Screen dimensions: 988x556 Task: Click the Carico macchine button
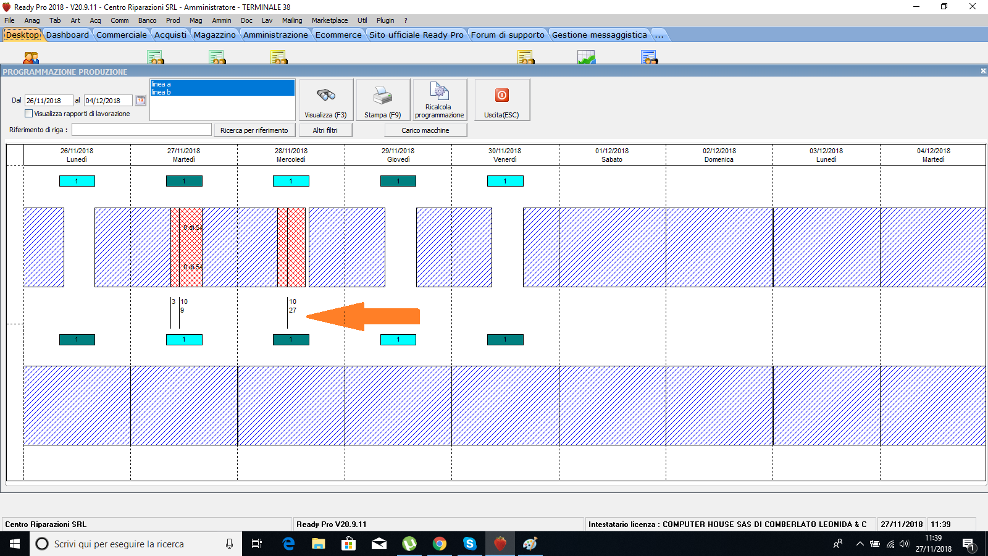click(x=425, y=130)
